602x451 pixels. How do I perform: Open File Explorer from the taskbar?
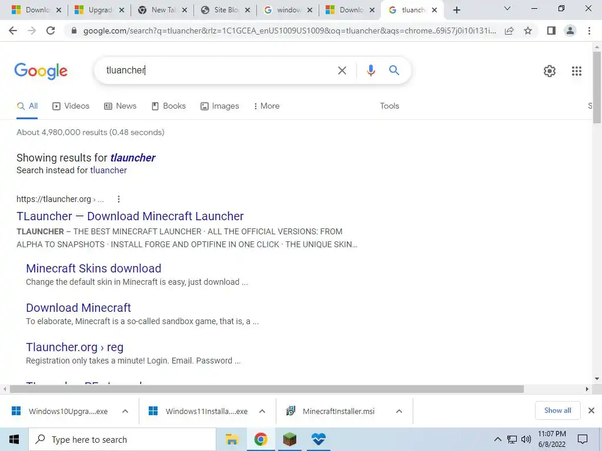point(232,439)
